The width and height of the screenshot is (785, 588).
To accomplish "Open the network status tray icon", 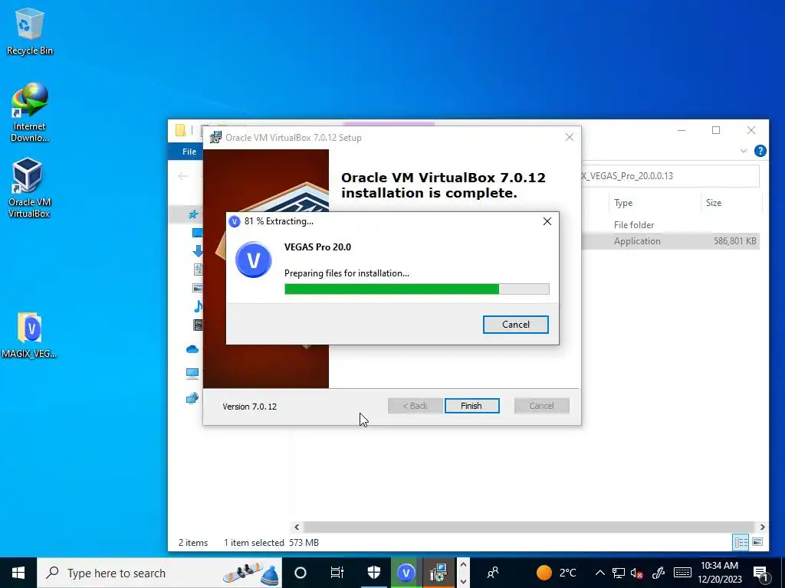I will 619,573.
